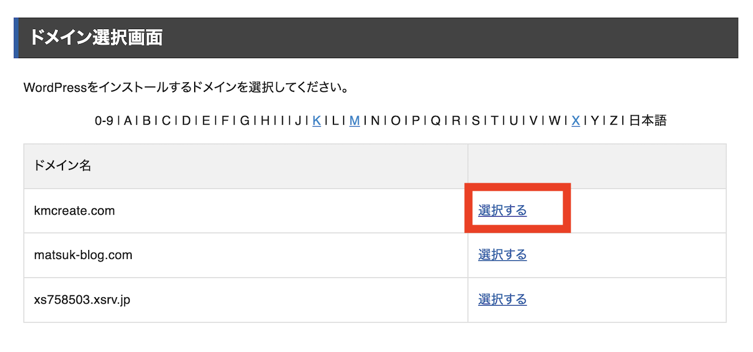Click letter W in alphabet index

point(554,121)
